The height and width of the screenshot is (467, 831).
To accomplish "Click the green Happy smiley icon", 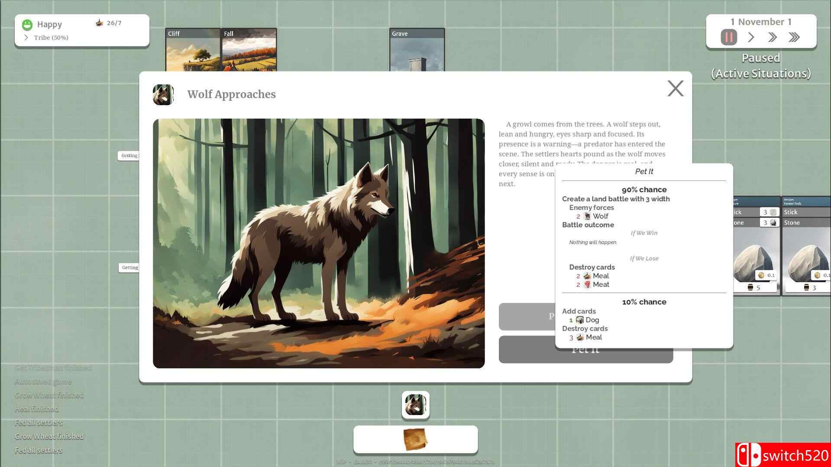I will (27, 25).
